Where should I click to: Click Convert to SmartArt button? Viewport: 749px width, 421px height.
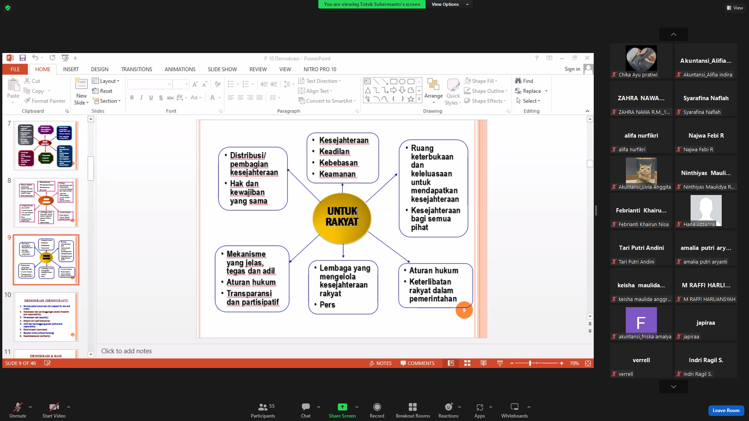point(327,101)
